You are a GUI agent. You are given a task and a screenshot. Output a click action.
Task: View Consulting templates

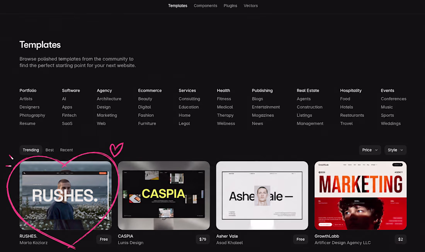pyautogui.click(x=189, y=99)
